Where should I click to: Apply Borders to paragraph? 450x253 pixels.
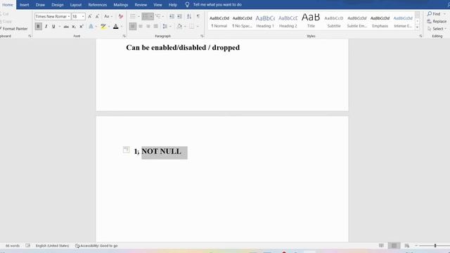(191, 27)
